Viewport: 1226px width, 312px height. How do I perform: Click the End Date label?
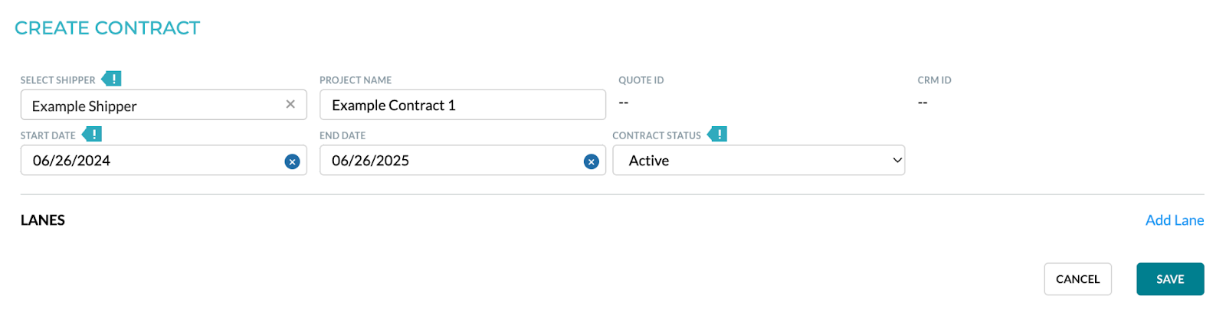(x=343, y=135)
